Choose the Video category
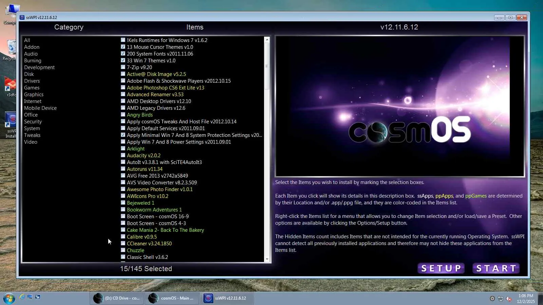The image size is (543, 305). (x=31, y=142)
